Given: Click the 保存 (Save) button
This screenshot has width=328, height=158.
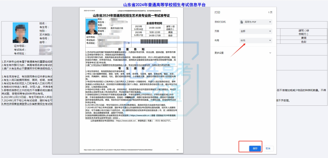Looking at the screenshot, I should [x=255, y=148].
